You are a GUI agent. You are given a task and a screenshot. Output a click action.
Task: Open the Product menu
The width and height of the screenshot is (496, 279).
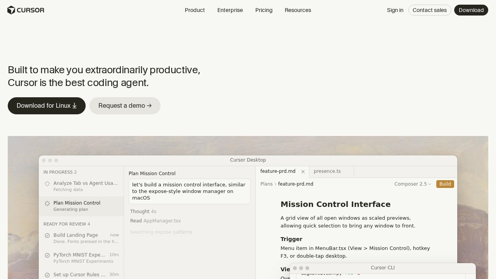pos(195,10)
